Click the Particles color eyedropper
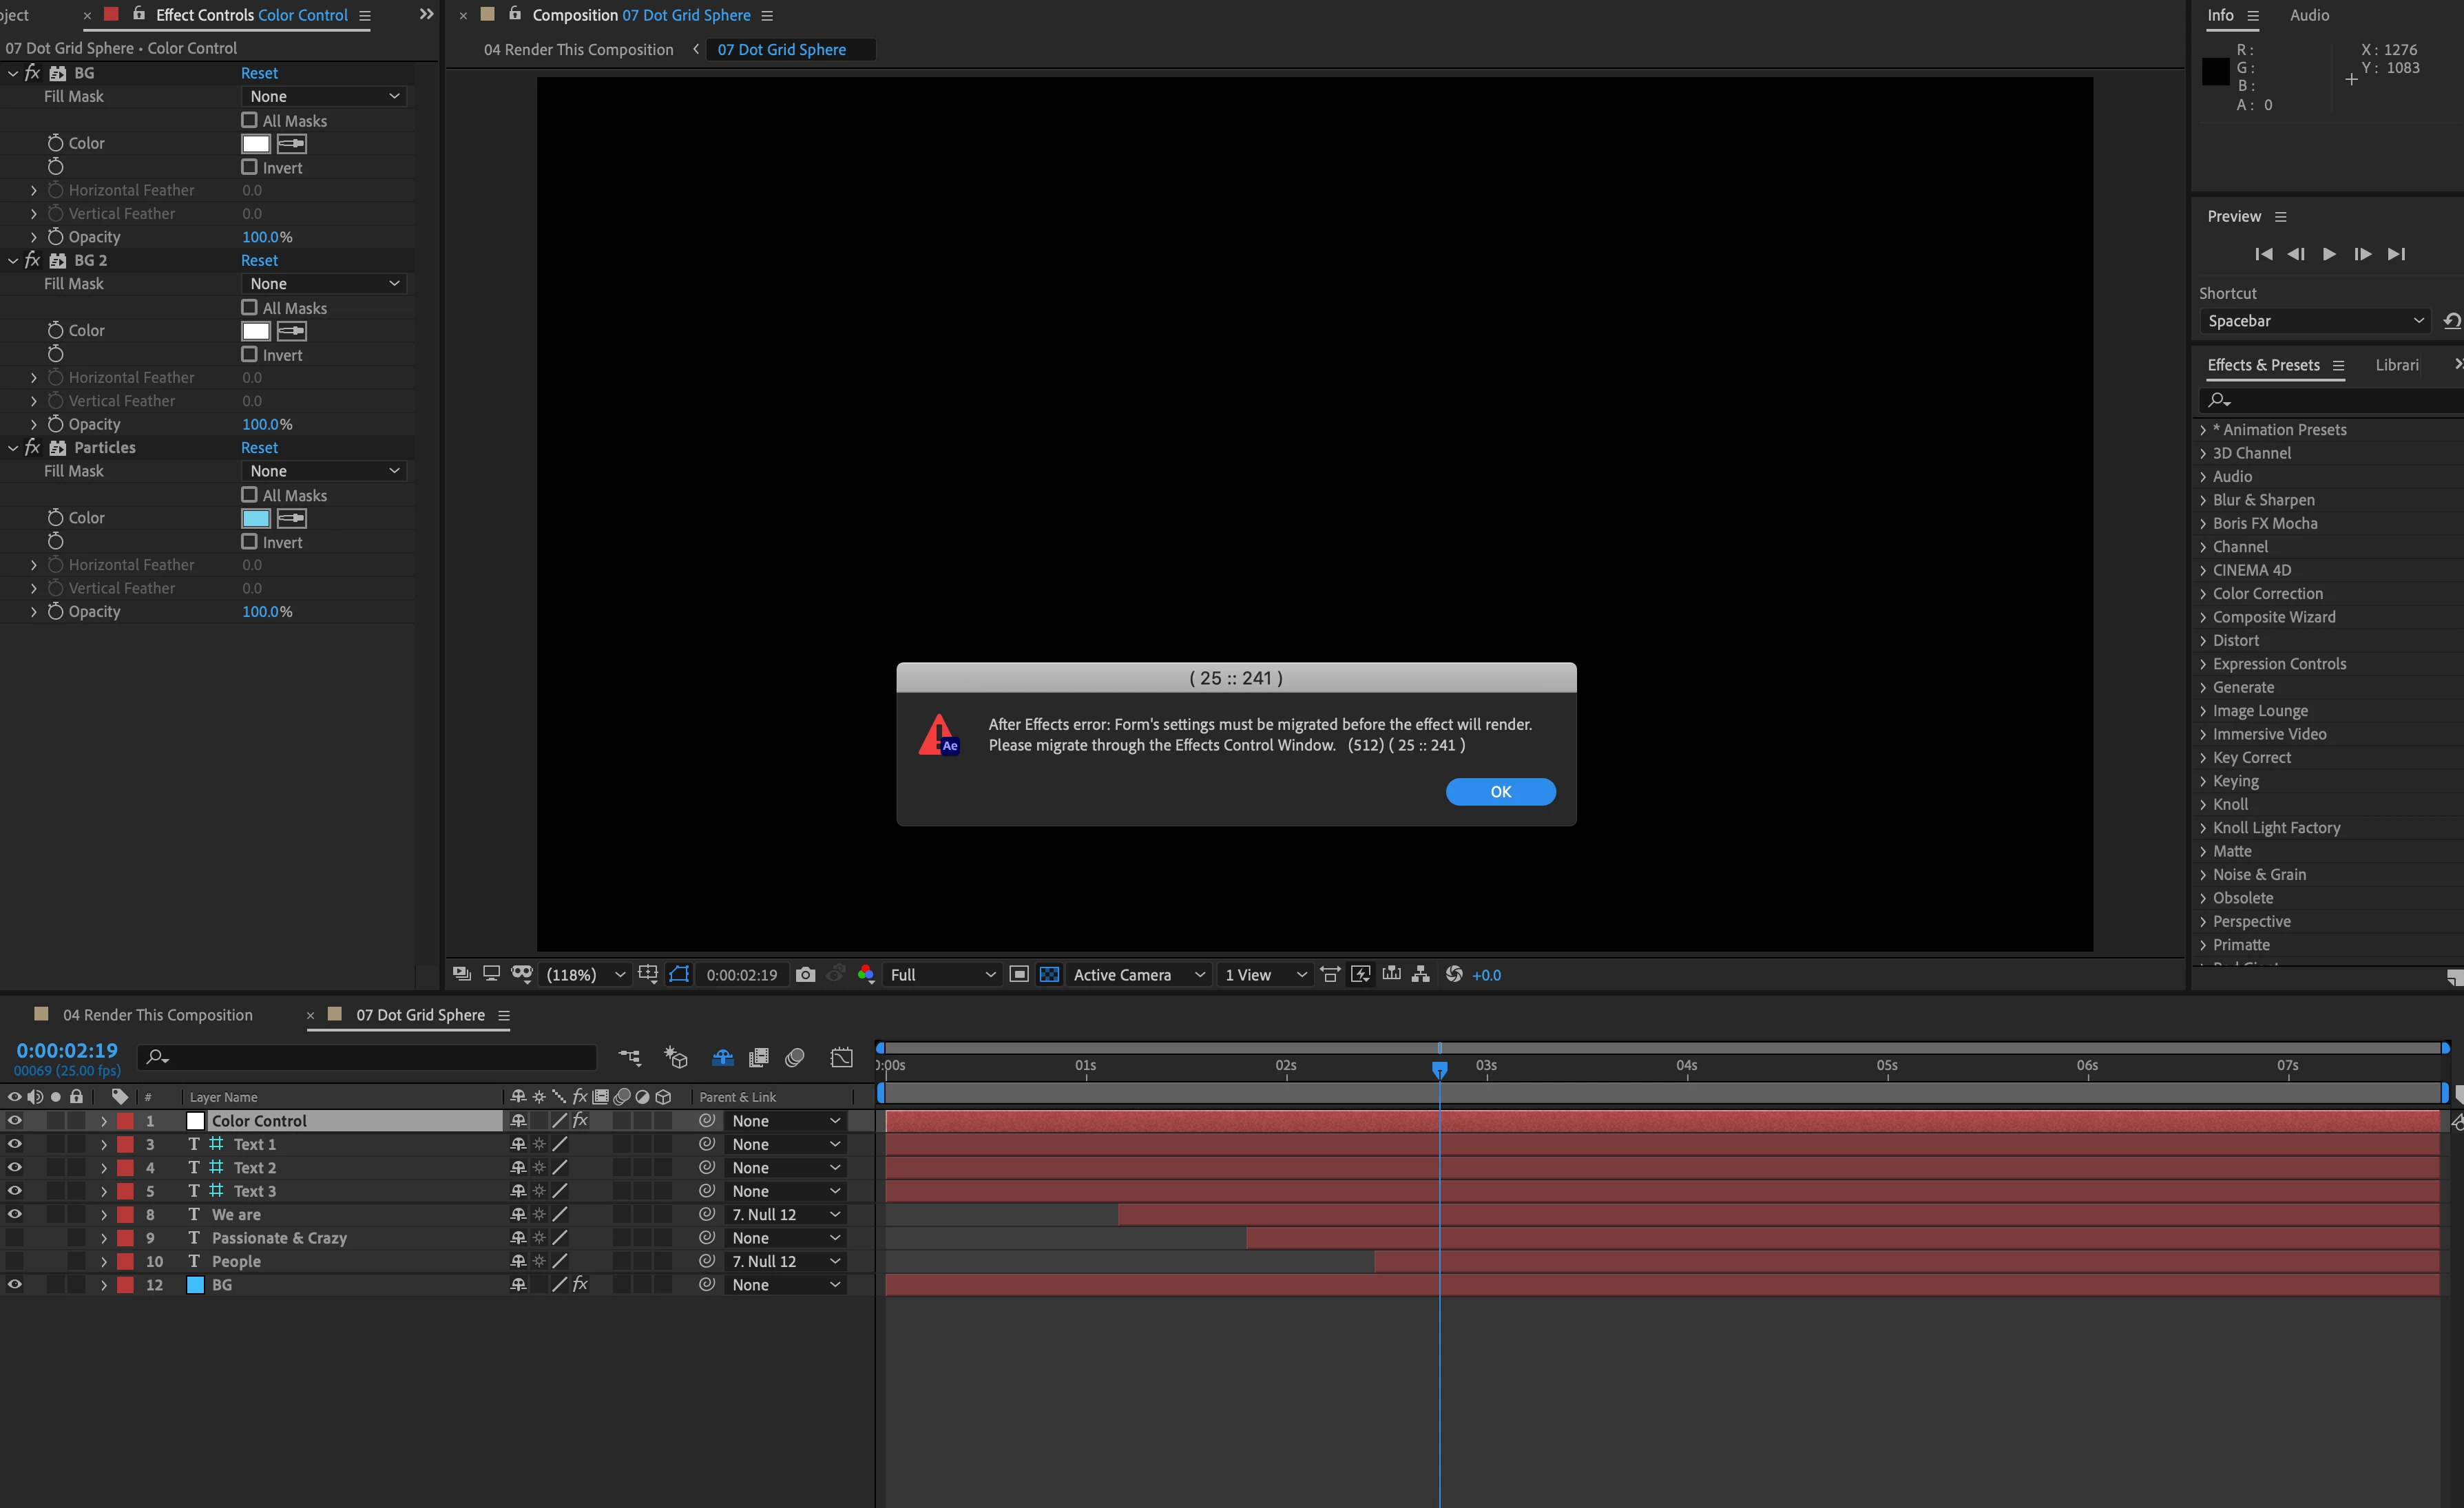This screenshot has height=1508, width=2464. coord(291,518)
